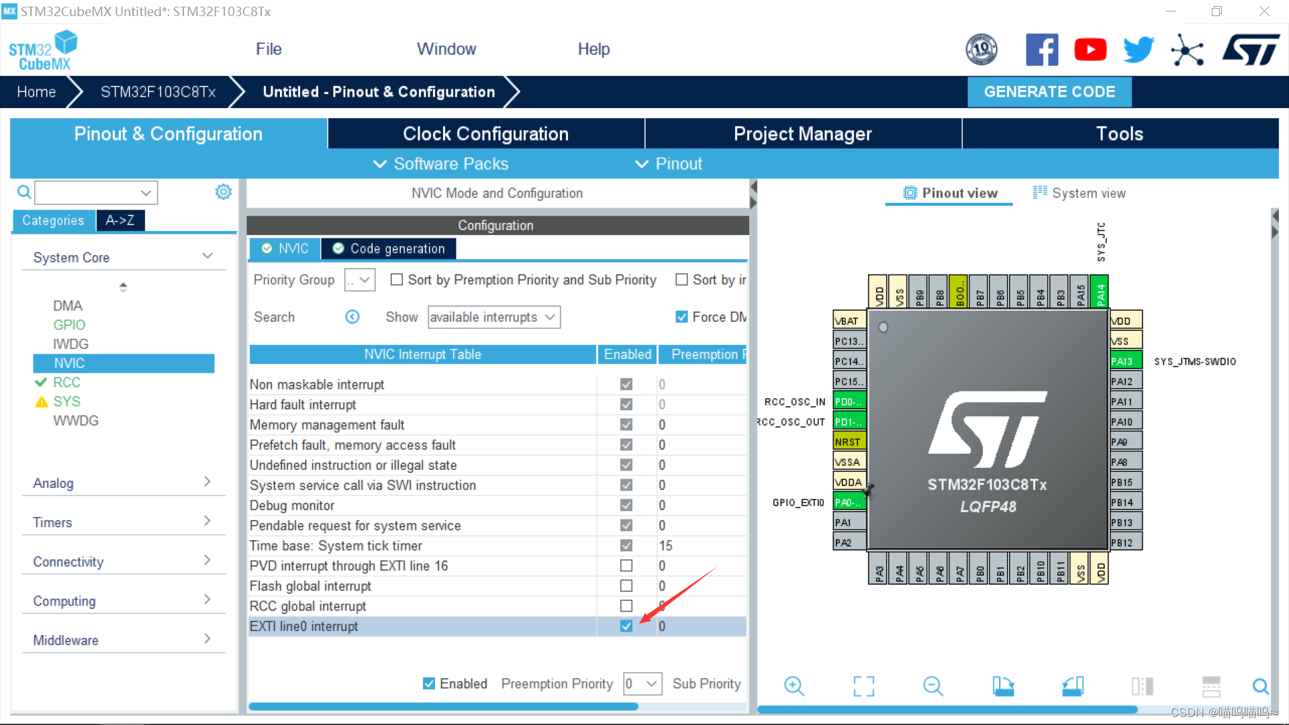Toggle the Debug monitor enabled checkbox

click(x=626, y=505)
